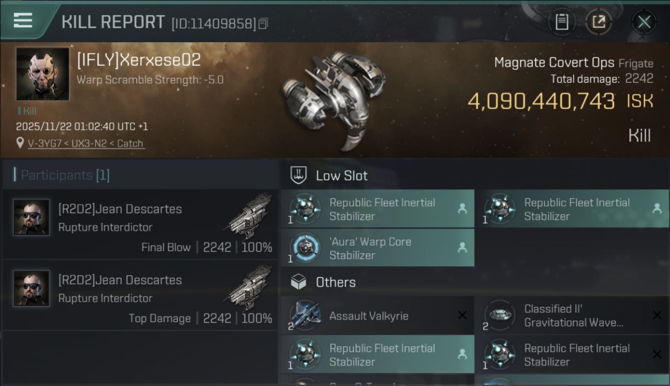Click the X mark on Assault Valkyrie row
The height and width of the screenshot is (386, 670).
pyautogui.click(x=462, y=315)
